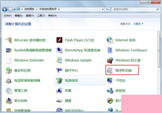Open recent pages dropdown arrow
Screen dimensions: 162x113
click(15, 10)
